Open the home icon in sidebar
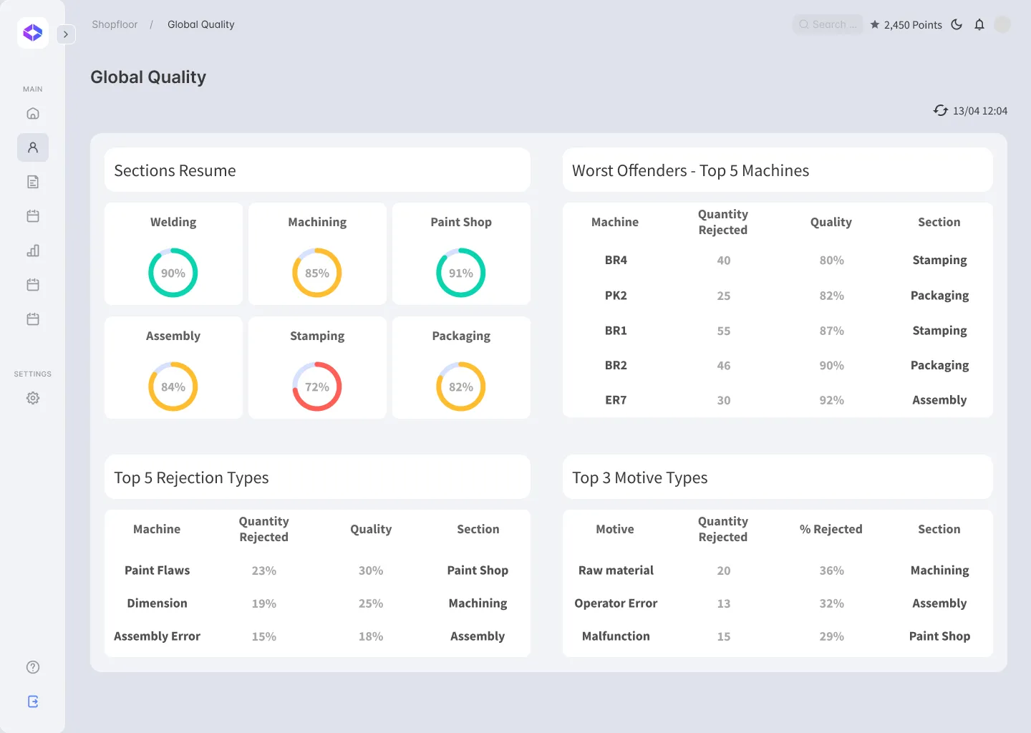Viewport: 1031px width, 733px height. 33,113
